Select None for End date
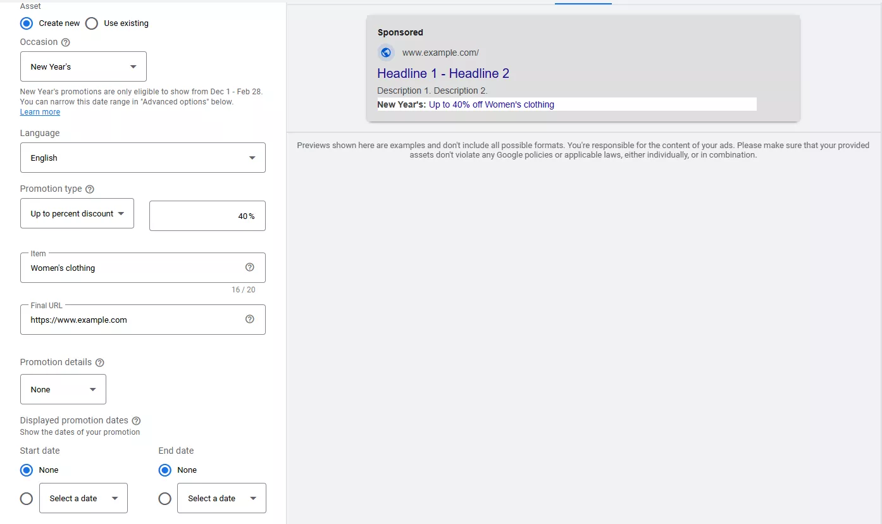Screen dimensions: 882x524 (x=165, y=470)
